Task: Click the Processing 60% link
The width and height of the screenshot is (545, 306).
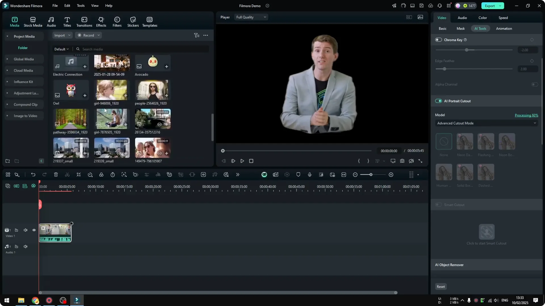Action: [527, 115]
